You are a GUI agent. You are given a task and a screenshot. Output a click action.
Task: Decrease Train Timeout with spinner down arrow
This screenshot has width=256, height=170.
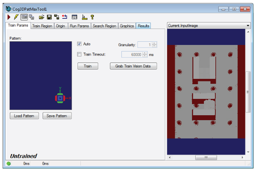[x=145, y=56]
